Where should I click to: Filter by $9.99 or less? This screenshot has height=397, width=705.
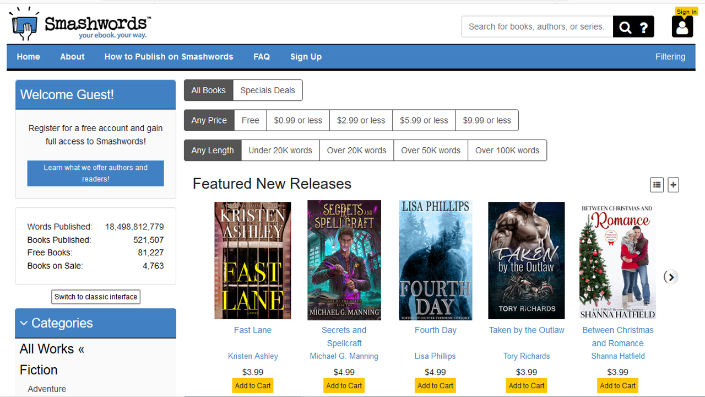pos(487,120)
